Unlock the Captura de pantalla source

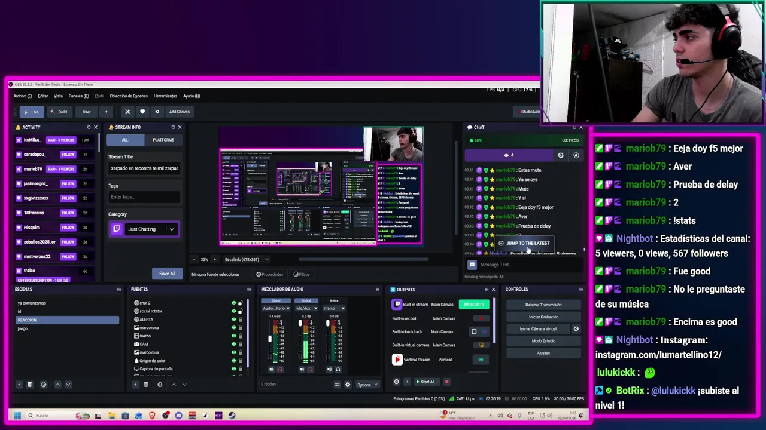(x=241, y=369)
